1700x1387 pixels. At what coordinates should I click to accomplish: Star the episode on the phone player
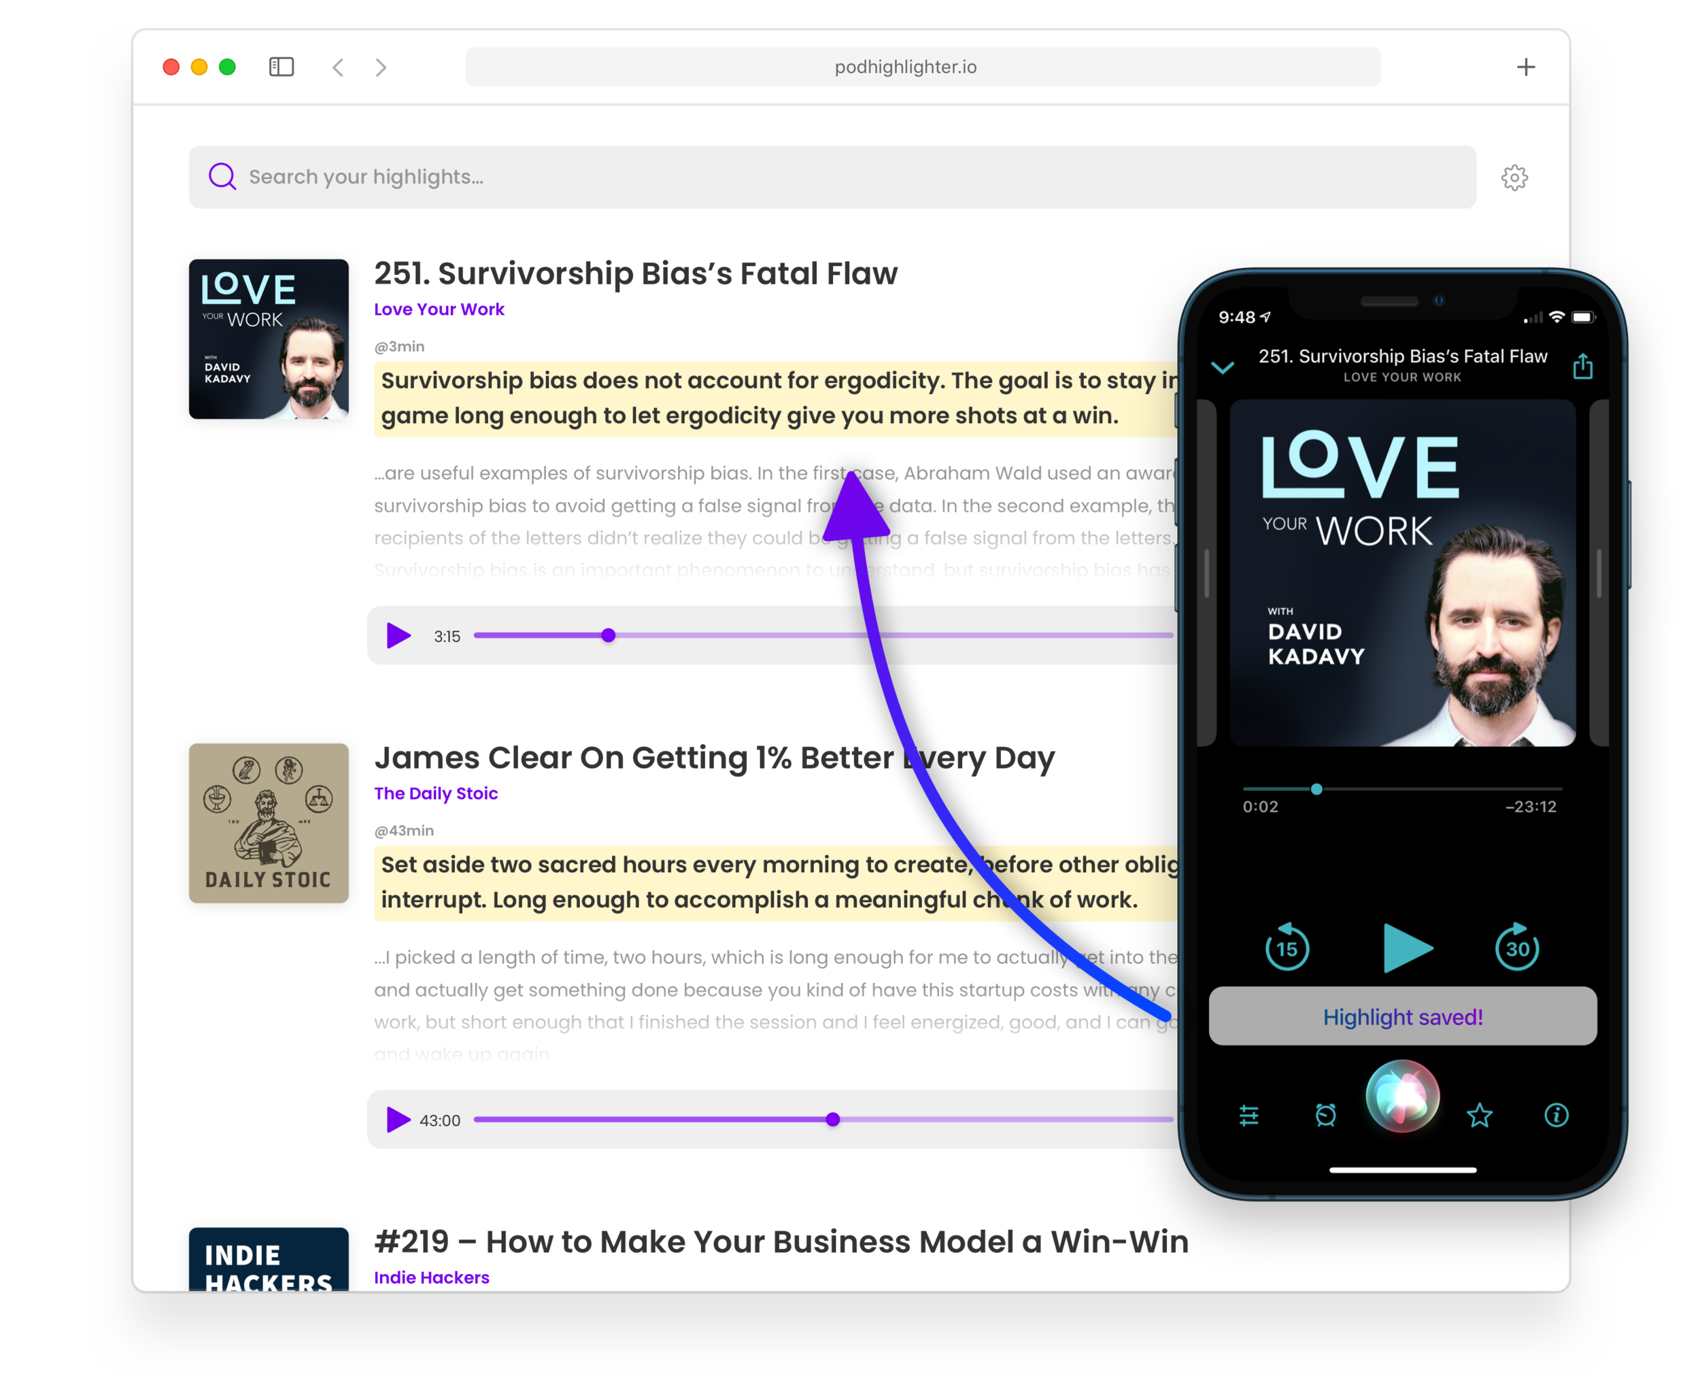(x=1479, y=1116)
